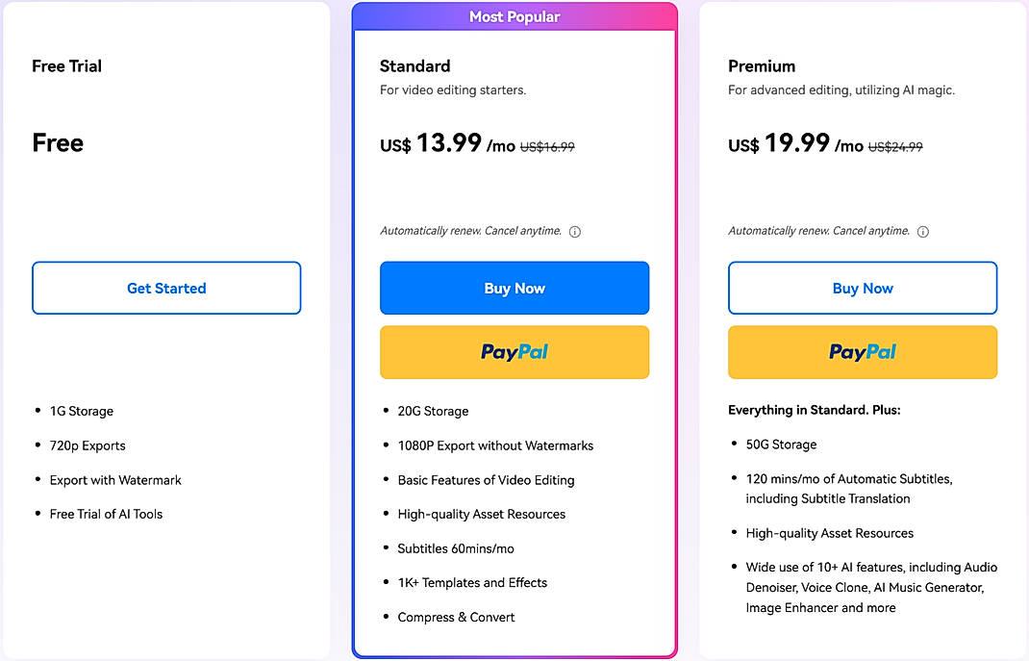Click the renewal info icon on Premium plan
Screen dimensions: 1029x661
(x=922, y=231)
